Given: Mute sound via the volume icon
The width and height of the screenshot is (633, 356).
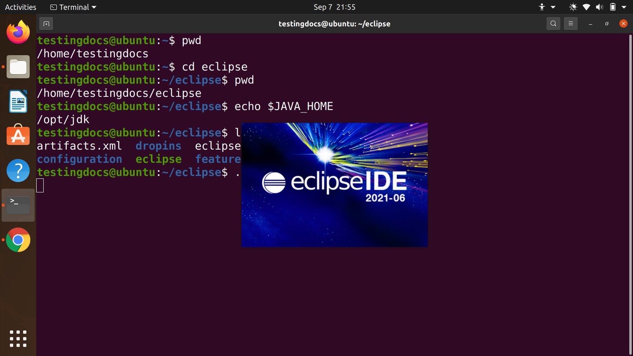Looking at the screenshot, I should click(x=600, y=7).
